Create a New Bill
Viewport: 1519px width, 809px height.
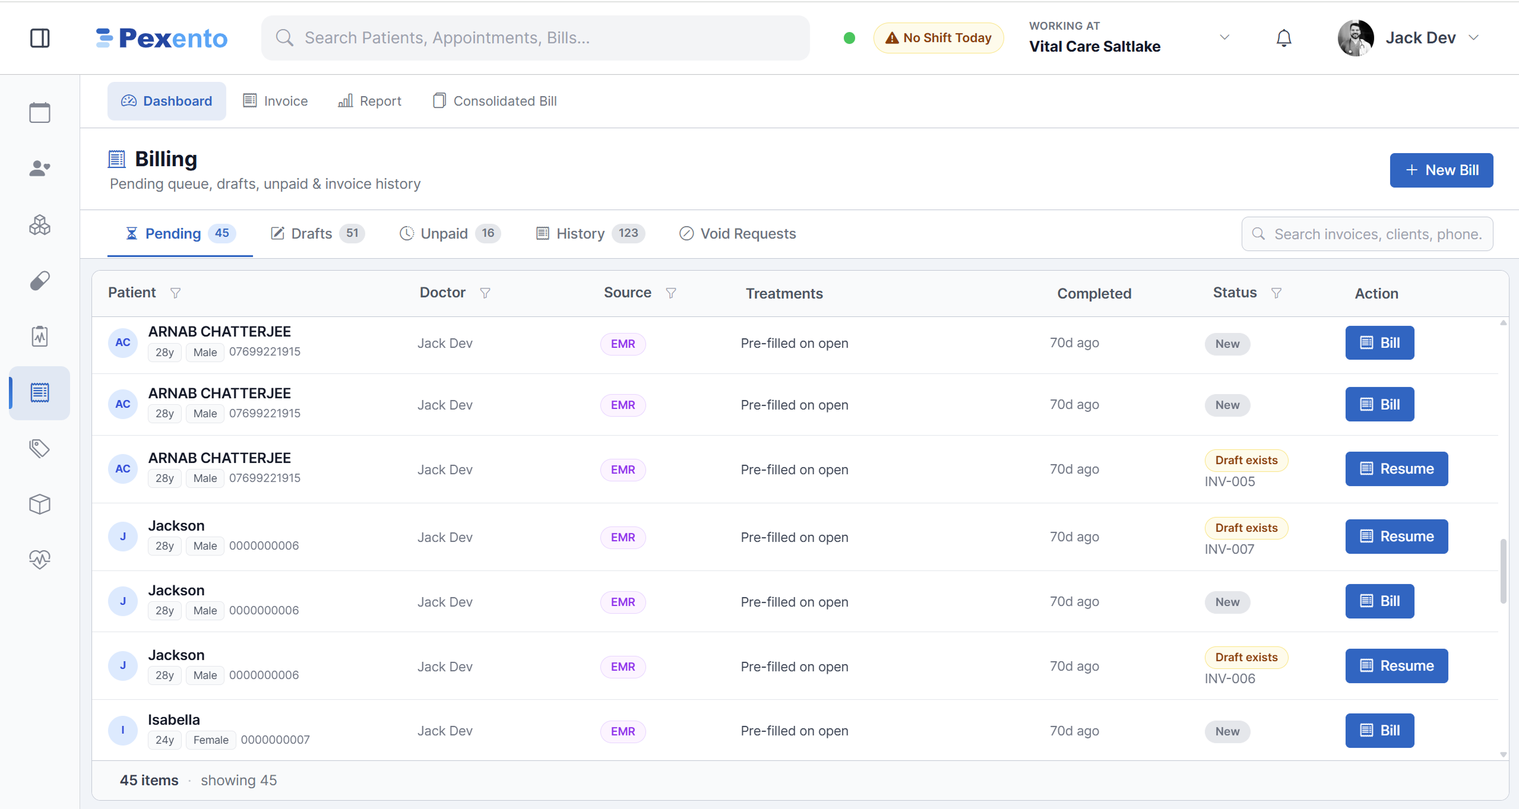pyautogui.click(x=1441, y=170)
